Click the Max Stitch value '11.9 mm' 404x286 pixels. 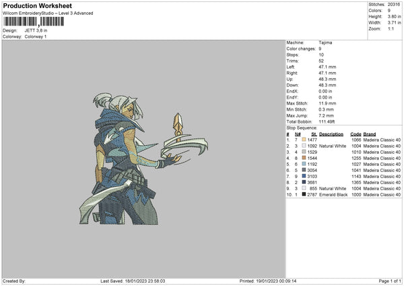(327, 103)
